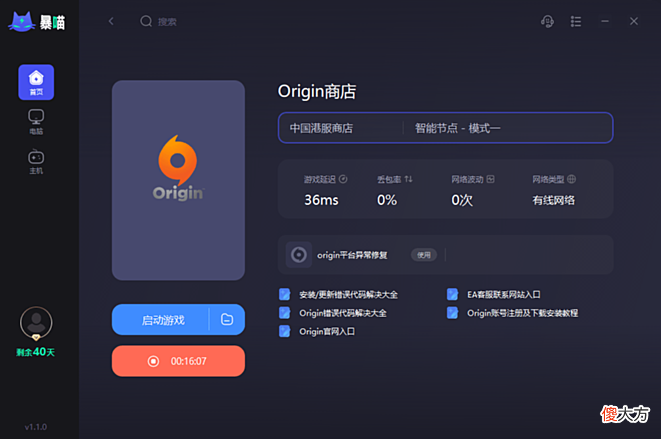Click the 有线网络 network type value
661x439 pixels.
tap(554, 200)
